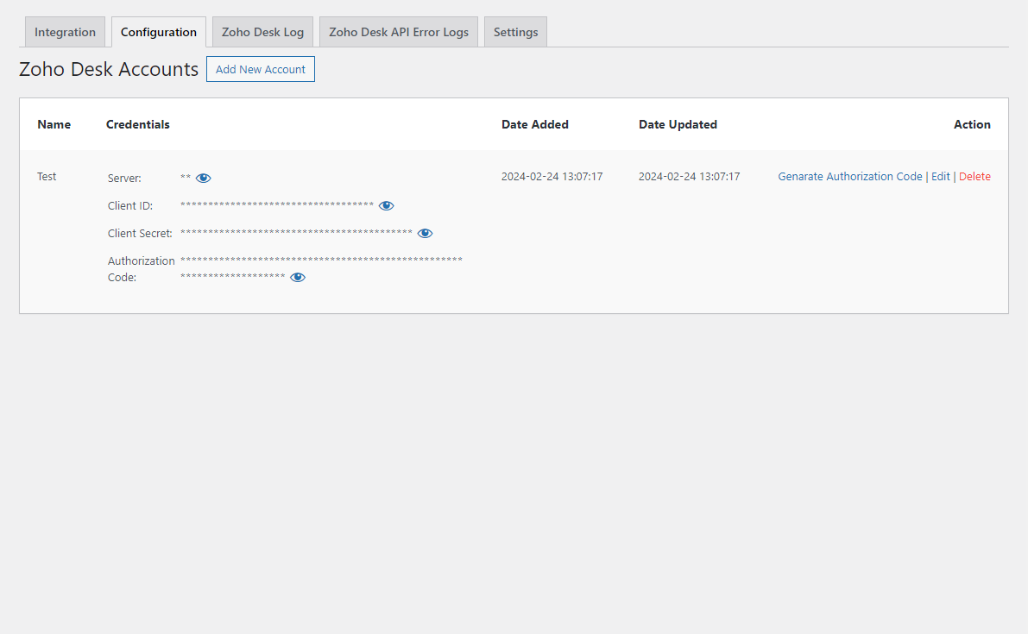Click the Date Updated column header
The image size is (1028, 634).
pos(678,124)
